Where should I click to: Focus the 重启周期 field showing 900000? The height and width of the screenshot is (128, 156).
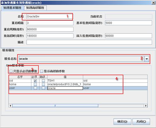point(50,29)
